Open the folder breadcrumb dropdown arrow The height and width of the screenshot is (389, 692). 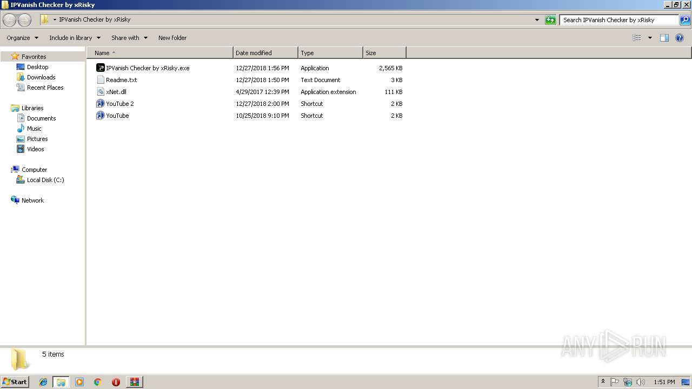(x=55, y=19)
